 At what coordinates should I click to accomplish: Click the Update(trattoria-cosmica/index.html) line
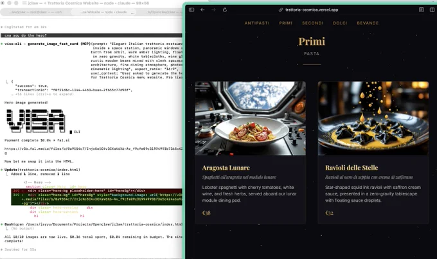(x=42, y=170)
